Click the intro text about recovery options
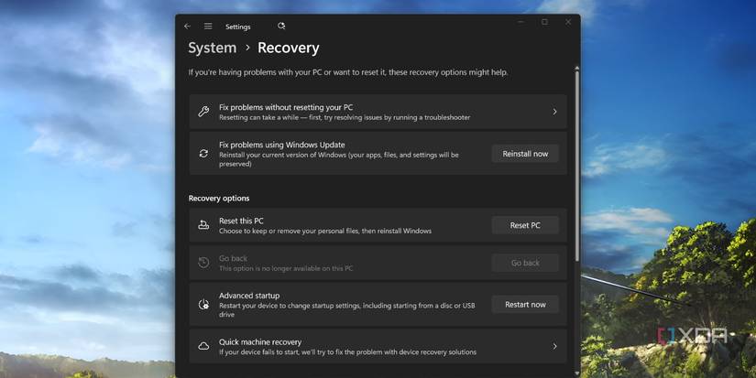756x378 pixels. [x=347, y=72]
